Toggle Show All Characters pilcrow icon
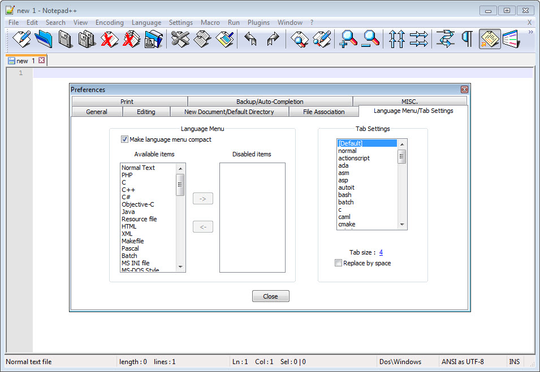The image size is (540, 372). (467, 39)
